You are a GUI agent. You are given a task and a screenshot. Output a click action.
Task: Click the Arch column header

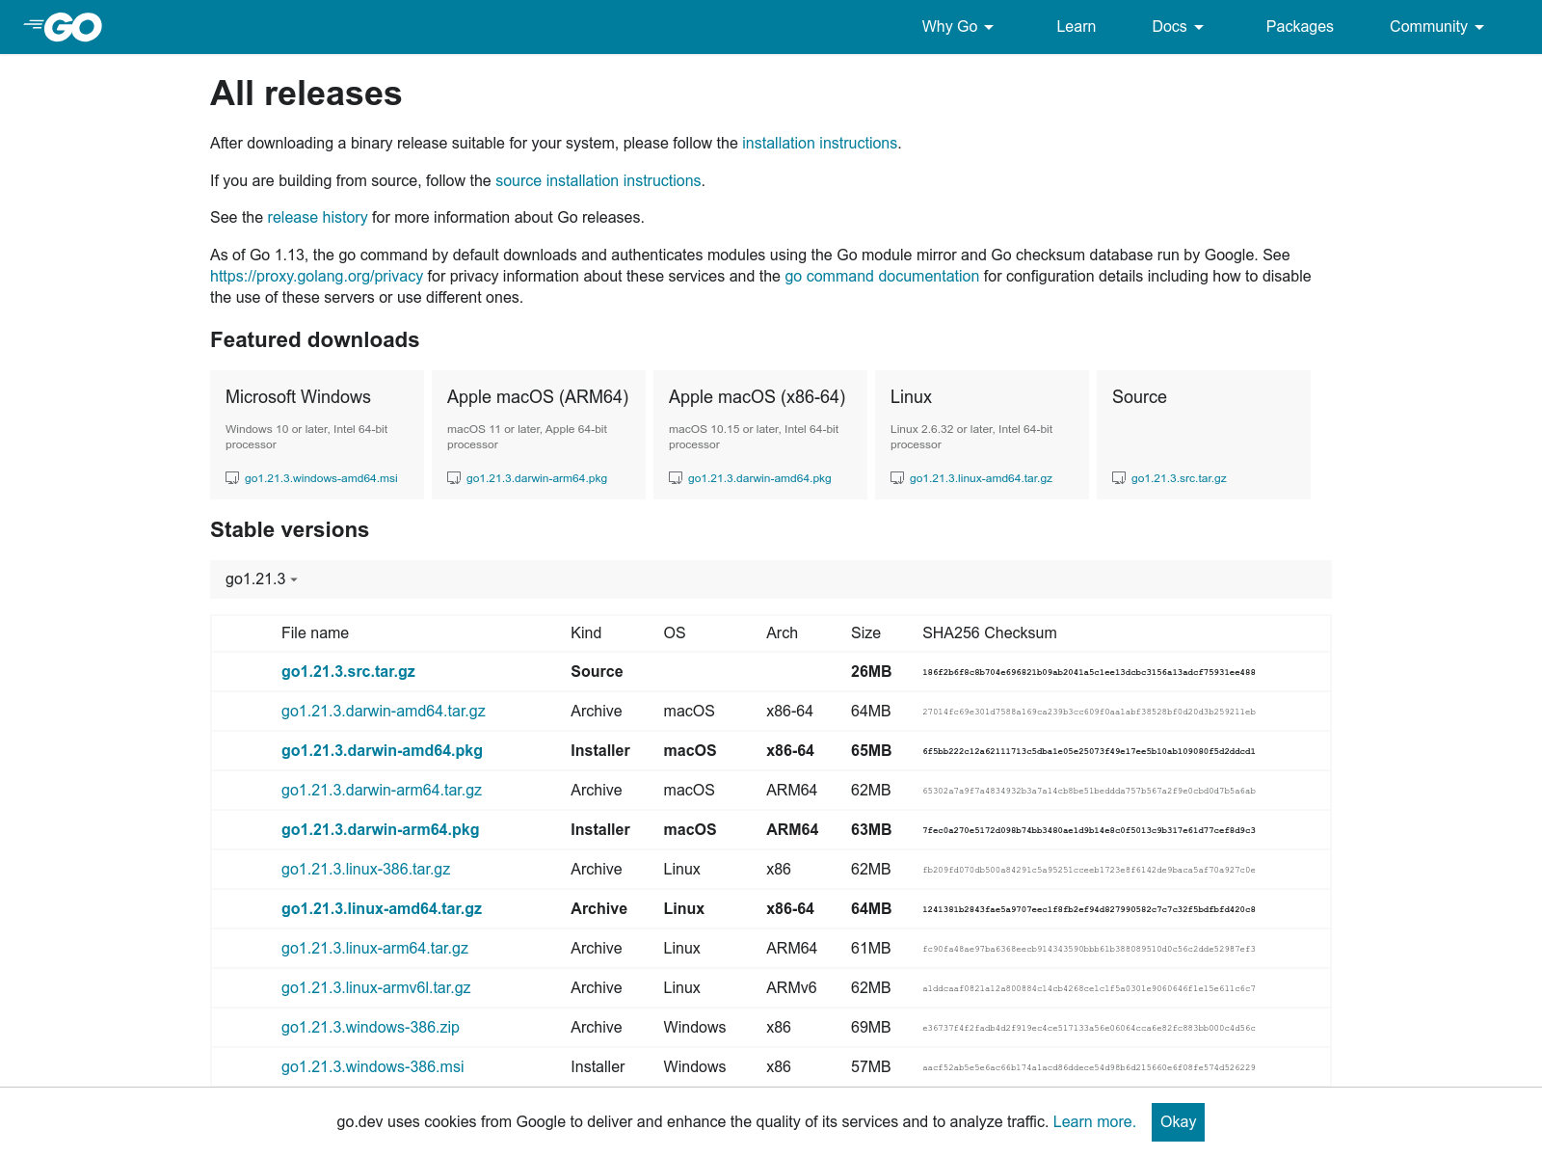coord(782,633)
